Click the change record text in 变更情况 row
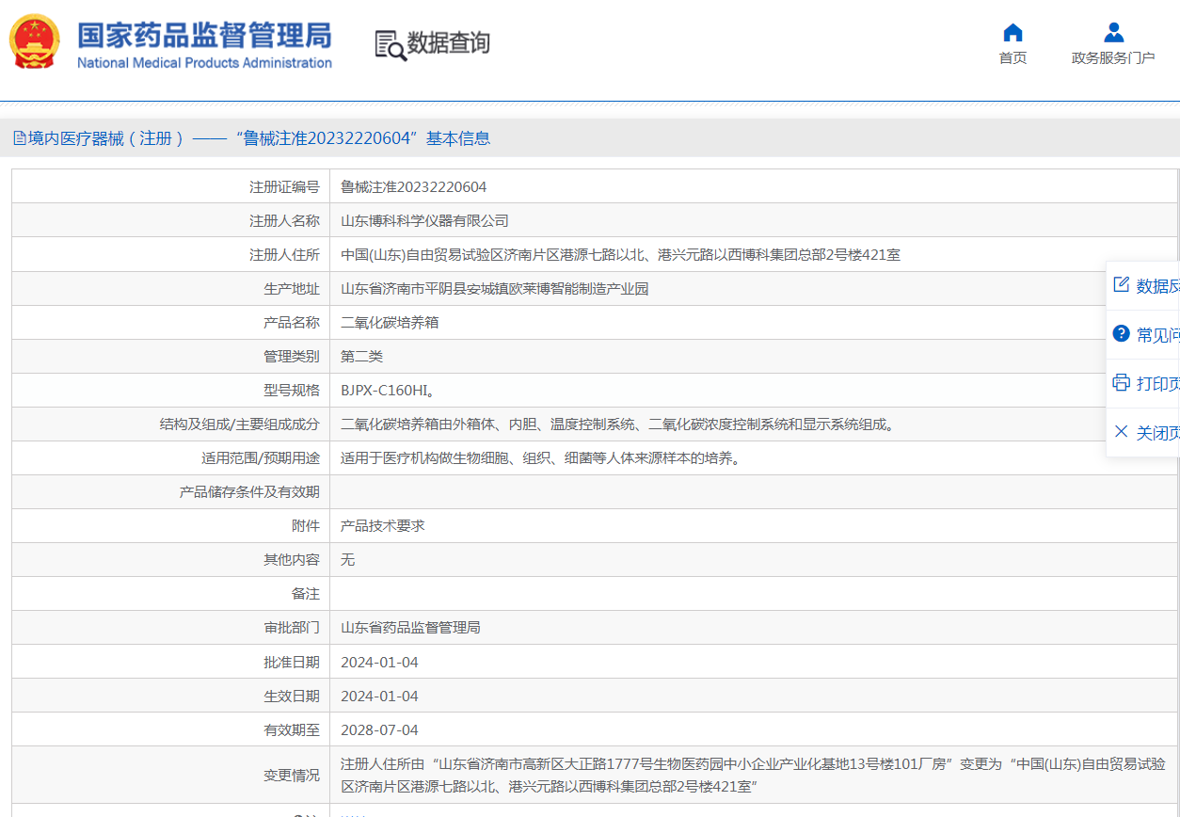Image resolution: width=1180 pixels, height=817 pixels. tap(753, 776)
